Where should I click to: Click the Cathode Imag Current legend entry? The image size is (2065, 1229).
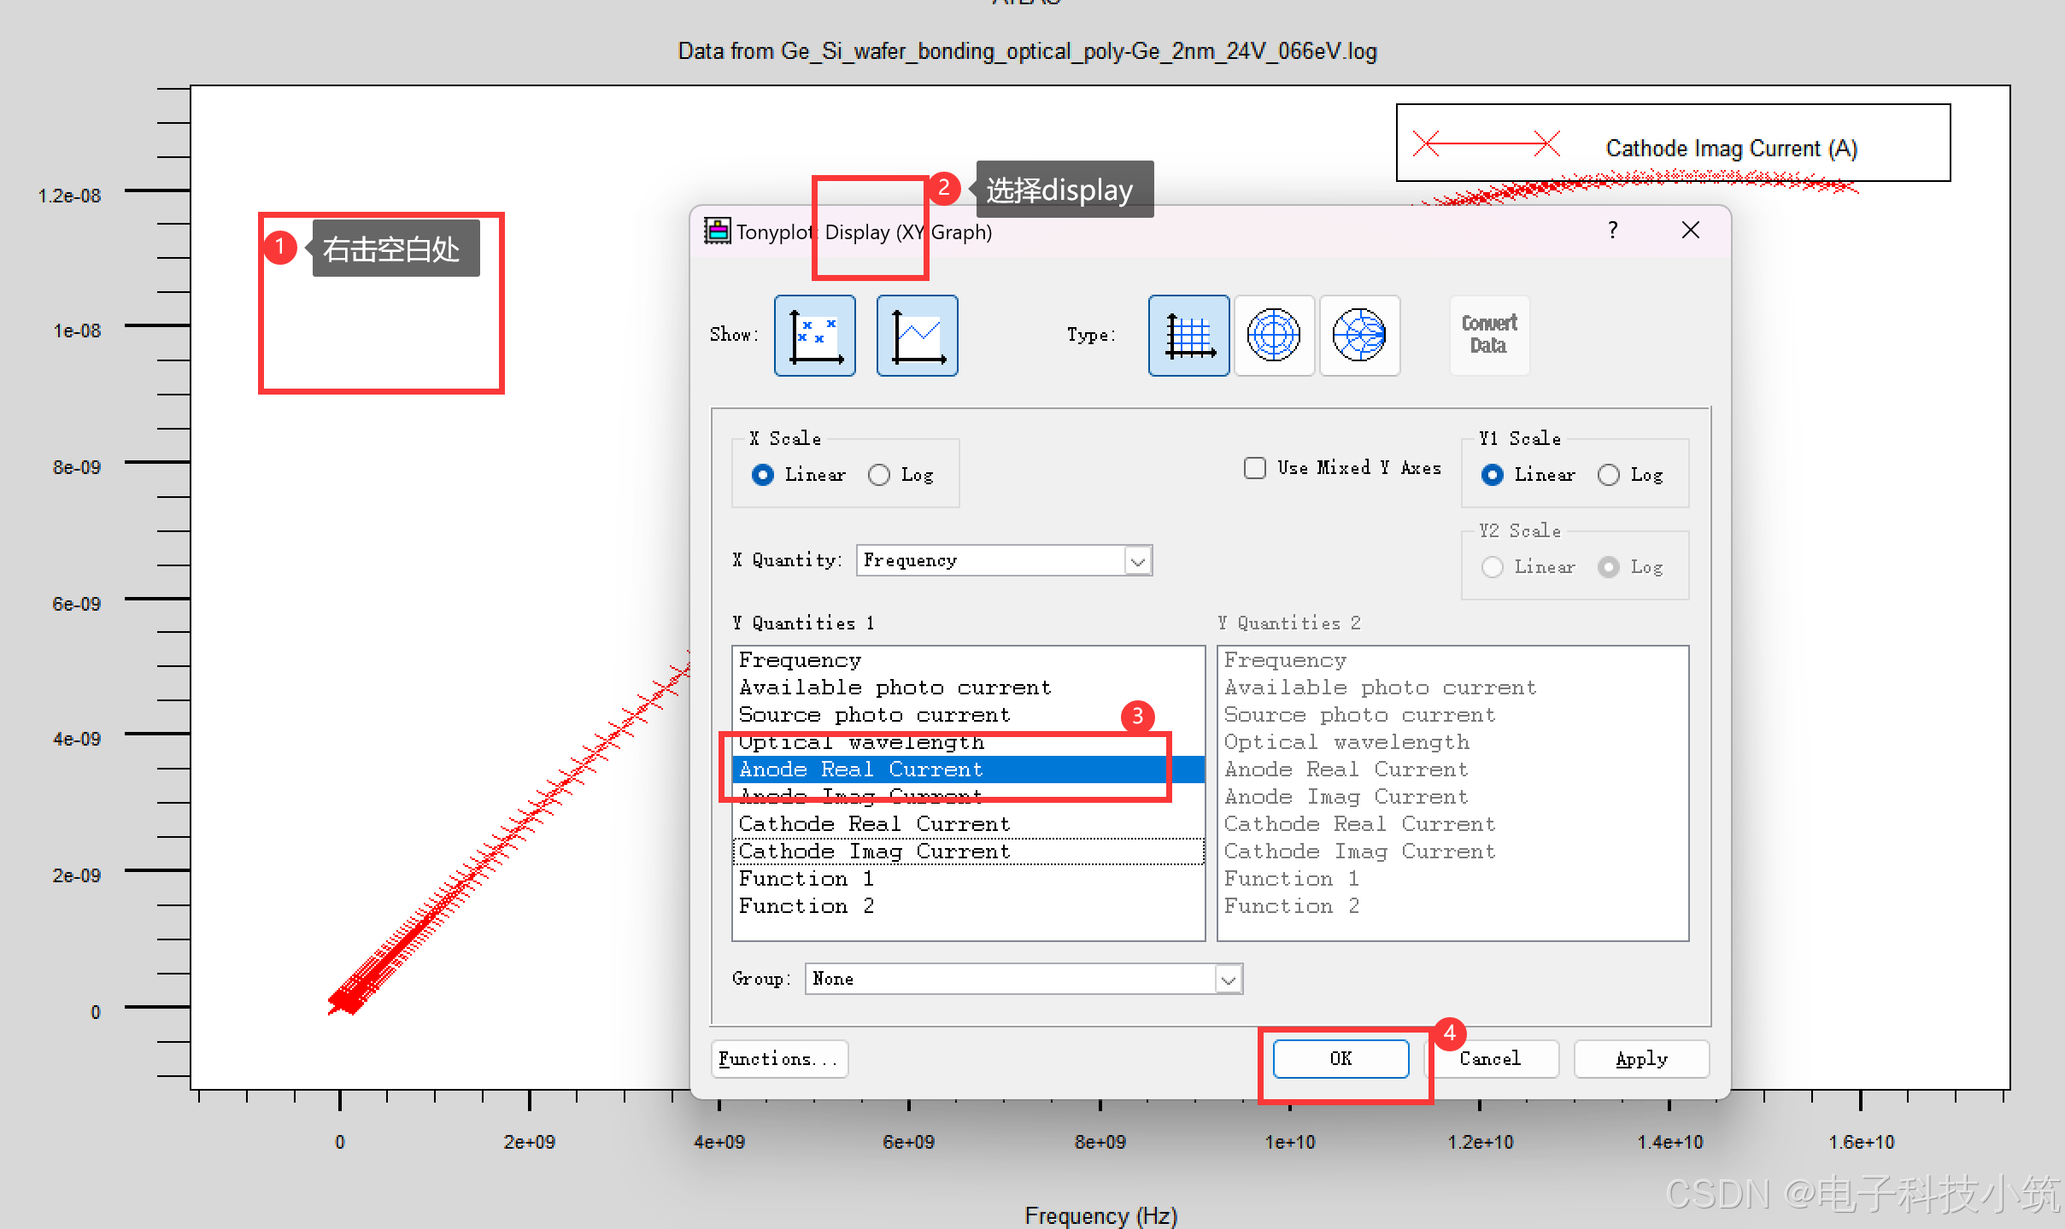1730,149
